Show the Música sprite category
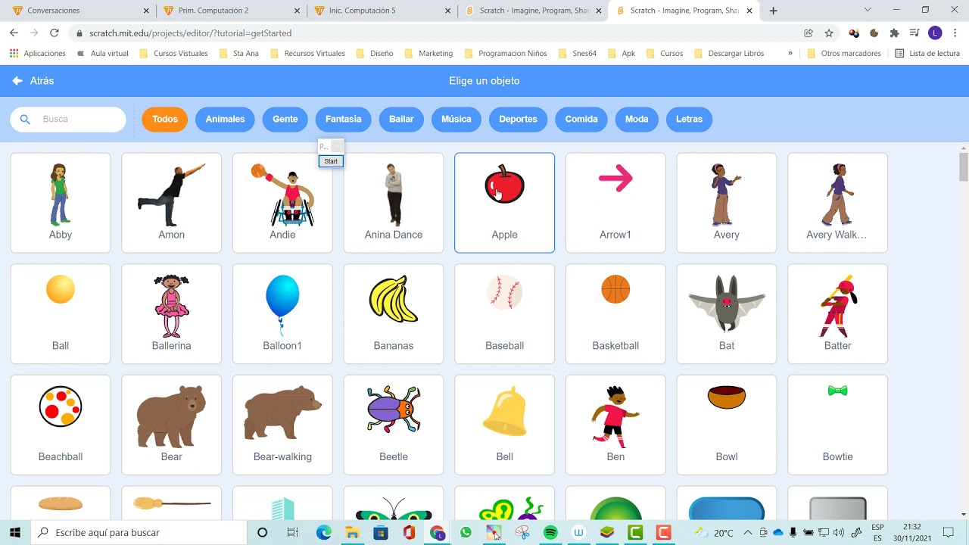969x545 pixels. (456, 119)
